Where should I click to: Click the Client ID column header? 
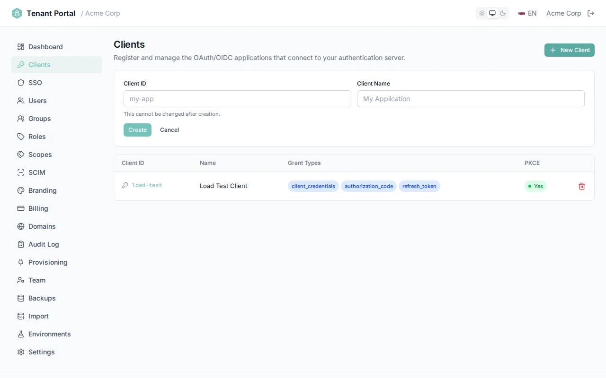(x=133, y=163)
